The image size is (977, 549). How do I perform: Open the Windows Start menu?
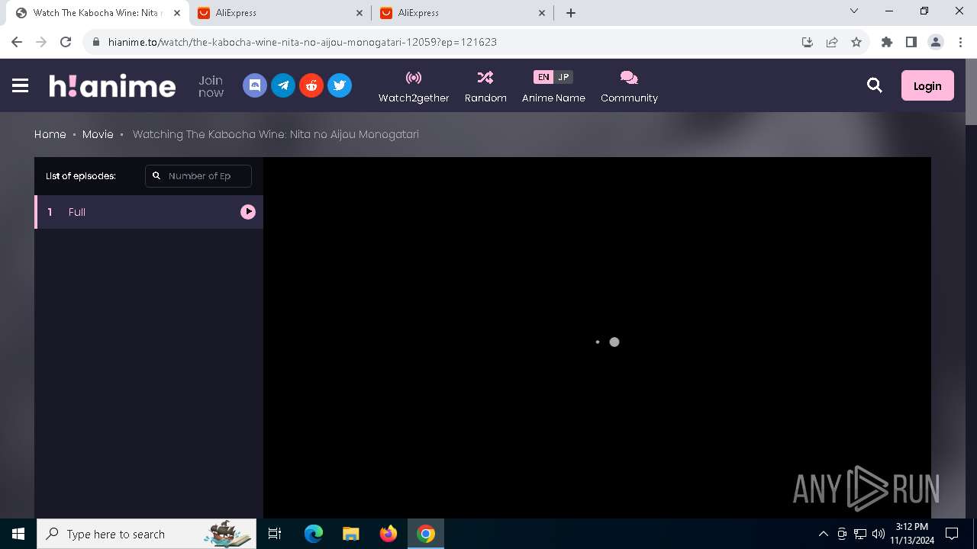pyautogui.click(x=18, y=534)
